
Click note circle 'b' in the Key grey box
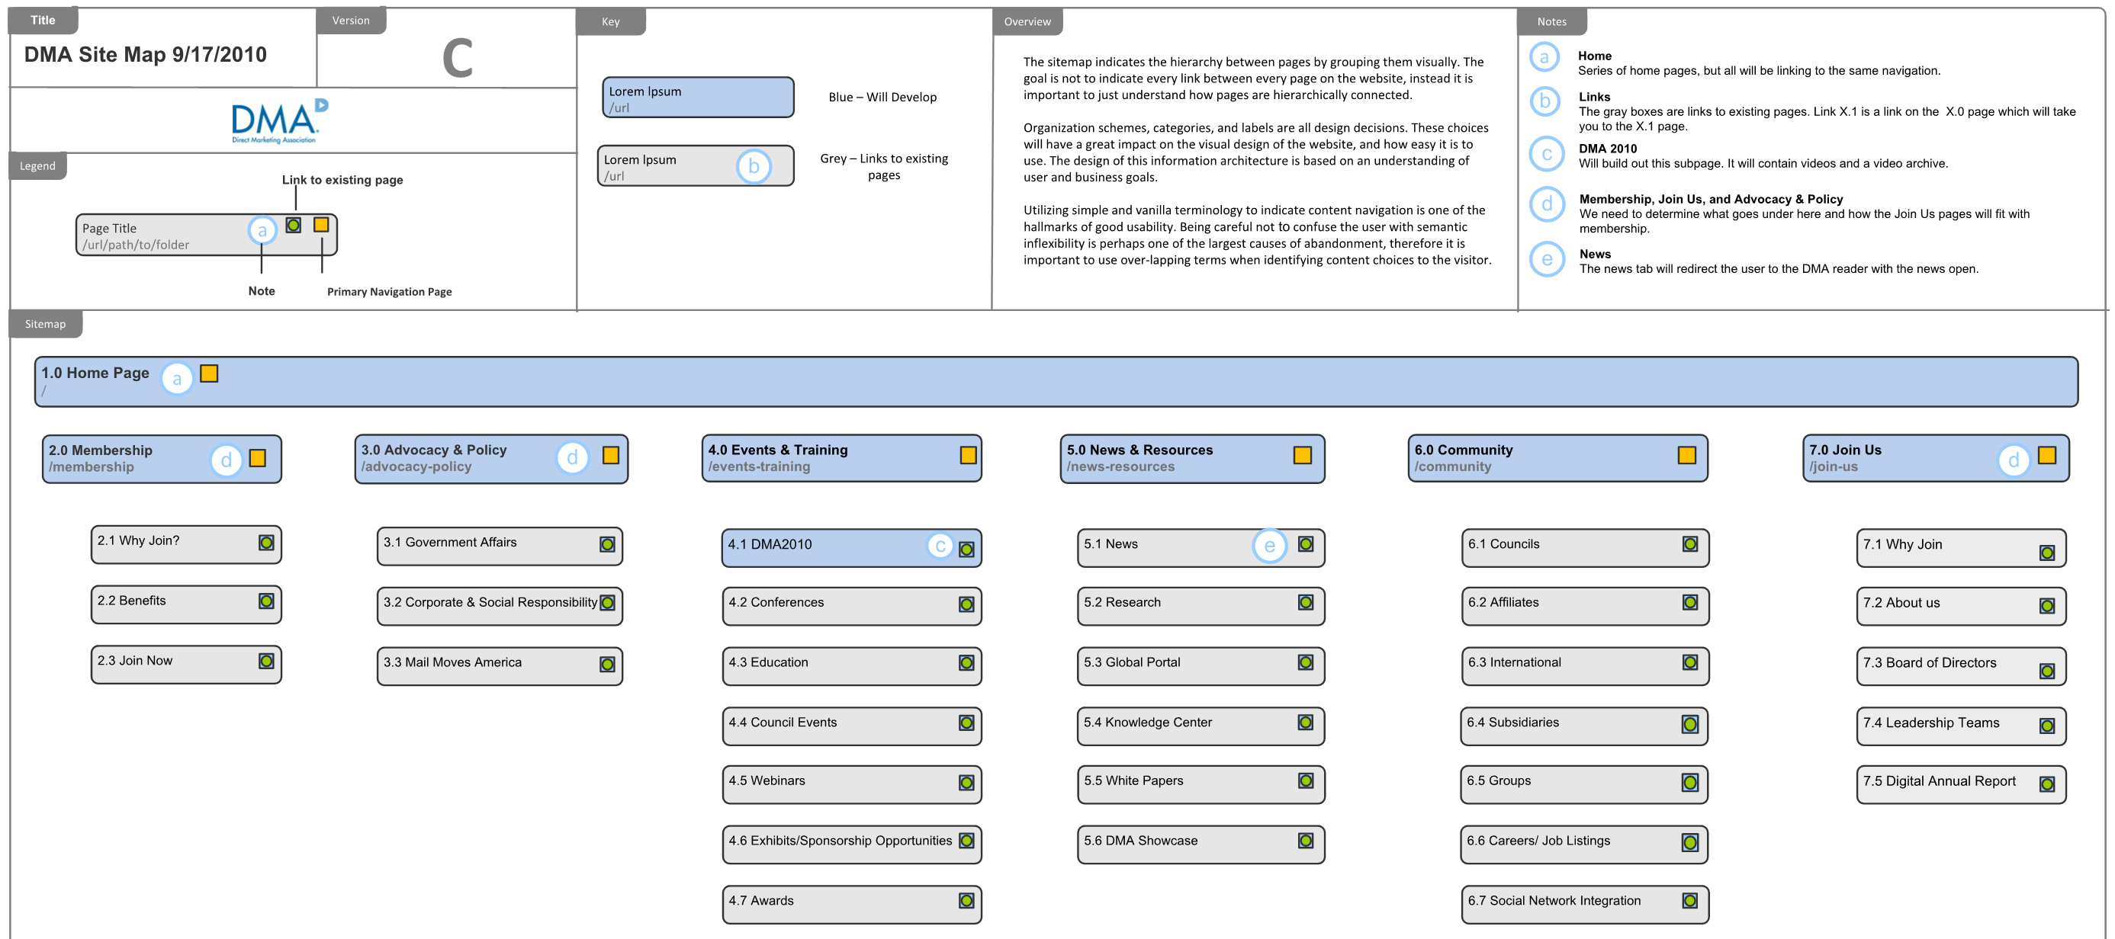pyautogui.click(x=753, y=167)
